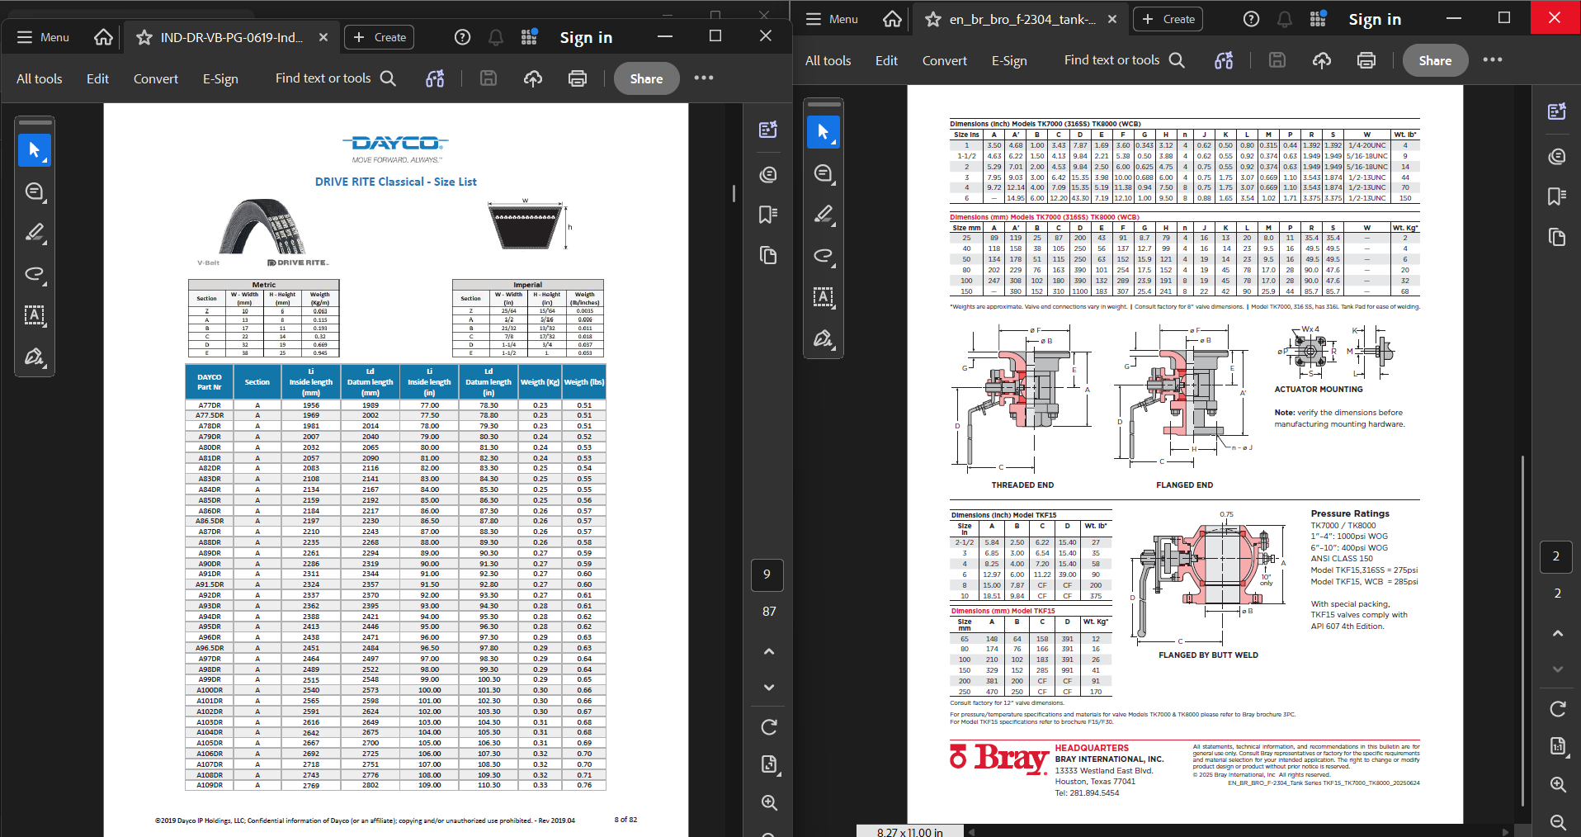Click Sign in on right window

pos(1375,19)
